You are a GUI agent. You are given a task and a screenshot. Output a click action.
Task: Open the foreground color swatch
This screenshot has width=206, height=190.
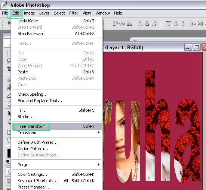(x=9, y=153)
